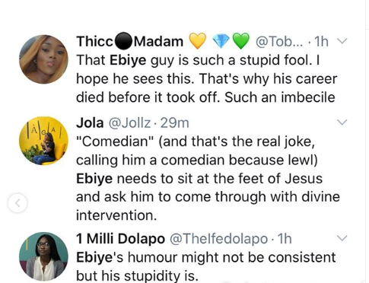Click the yellow heart emoji in ThiccMadam's name
369x283 pixels.
198,41
